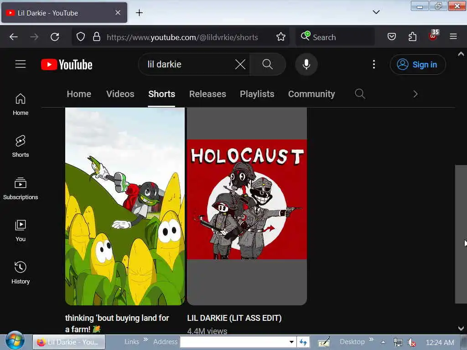The image size is (467, 350).
Task: Show hidden system tray icons arrow
Action: click(383, 342)
